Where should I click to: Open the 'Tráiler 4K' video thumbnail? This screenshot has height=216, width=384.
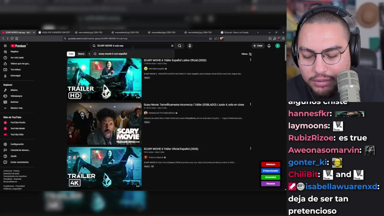click(x=104, y=168)
